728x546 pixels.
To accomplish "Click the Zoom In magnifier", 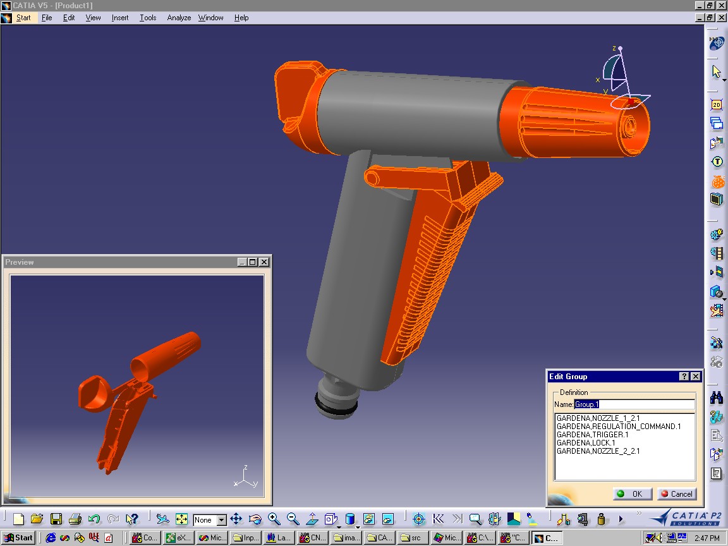I will pyautogui.click(x=274, y=519).
